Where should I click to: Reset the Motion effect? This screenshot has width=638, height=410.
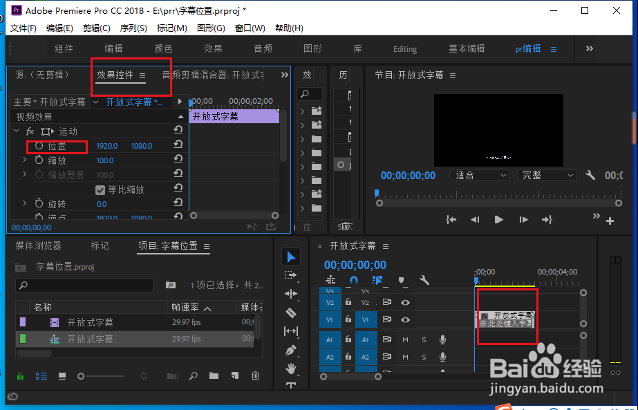click(178, 130)
